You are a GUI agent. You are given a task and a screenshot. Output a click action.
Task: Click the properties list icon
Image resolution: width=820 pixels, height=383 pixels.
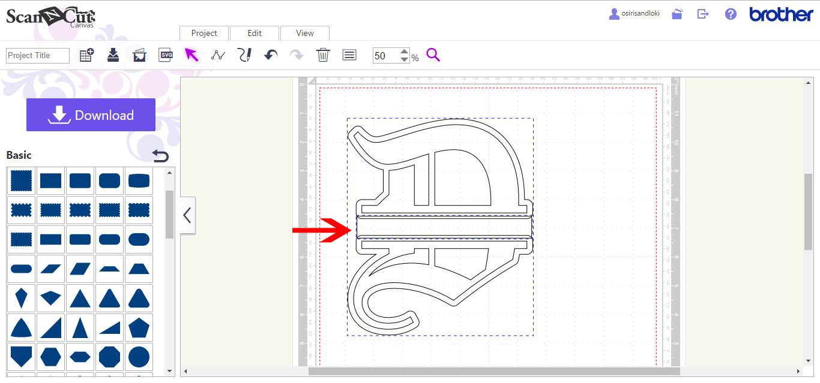coord(349,55)
